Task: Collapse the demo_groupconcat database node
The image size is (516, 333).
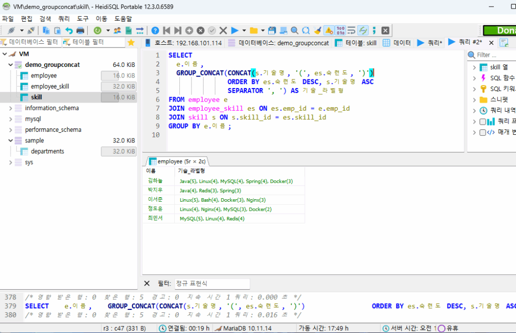Action: 11,65
